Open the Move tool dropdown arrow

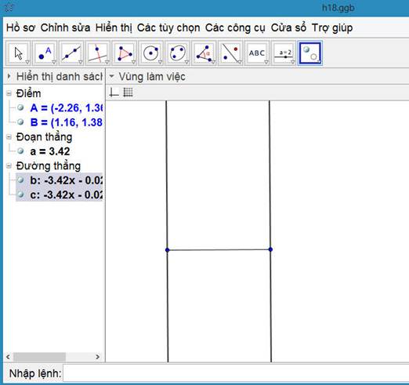(x=27, y=62)
